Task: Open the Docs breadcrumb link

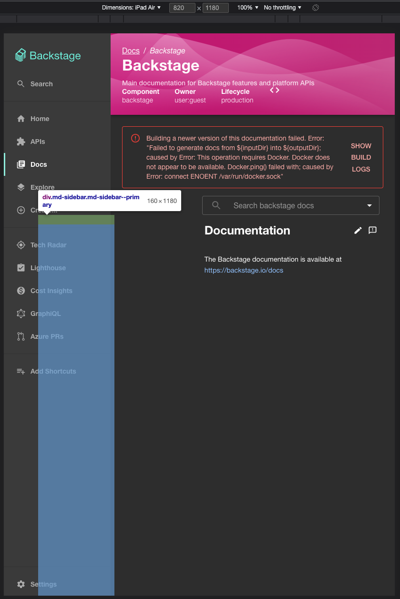Action: point(131,51)
